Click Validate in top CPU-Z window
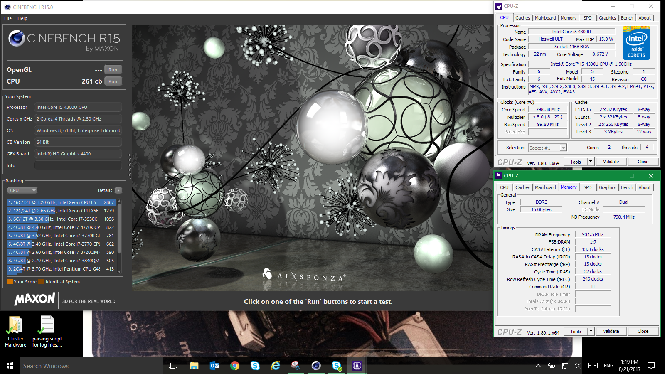 (x=611, y=162)
